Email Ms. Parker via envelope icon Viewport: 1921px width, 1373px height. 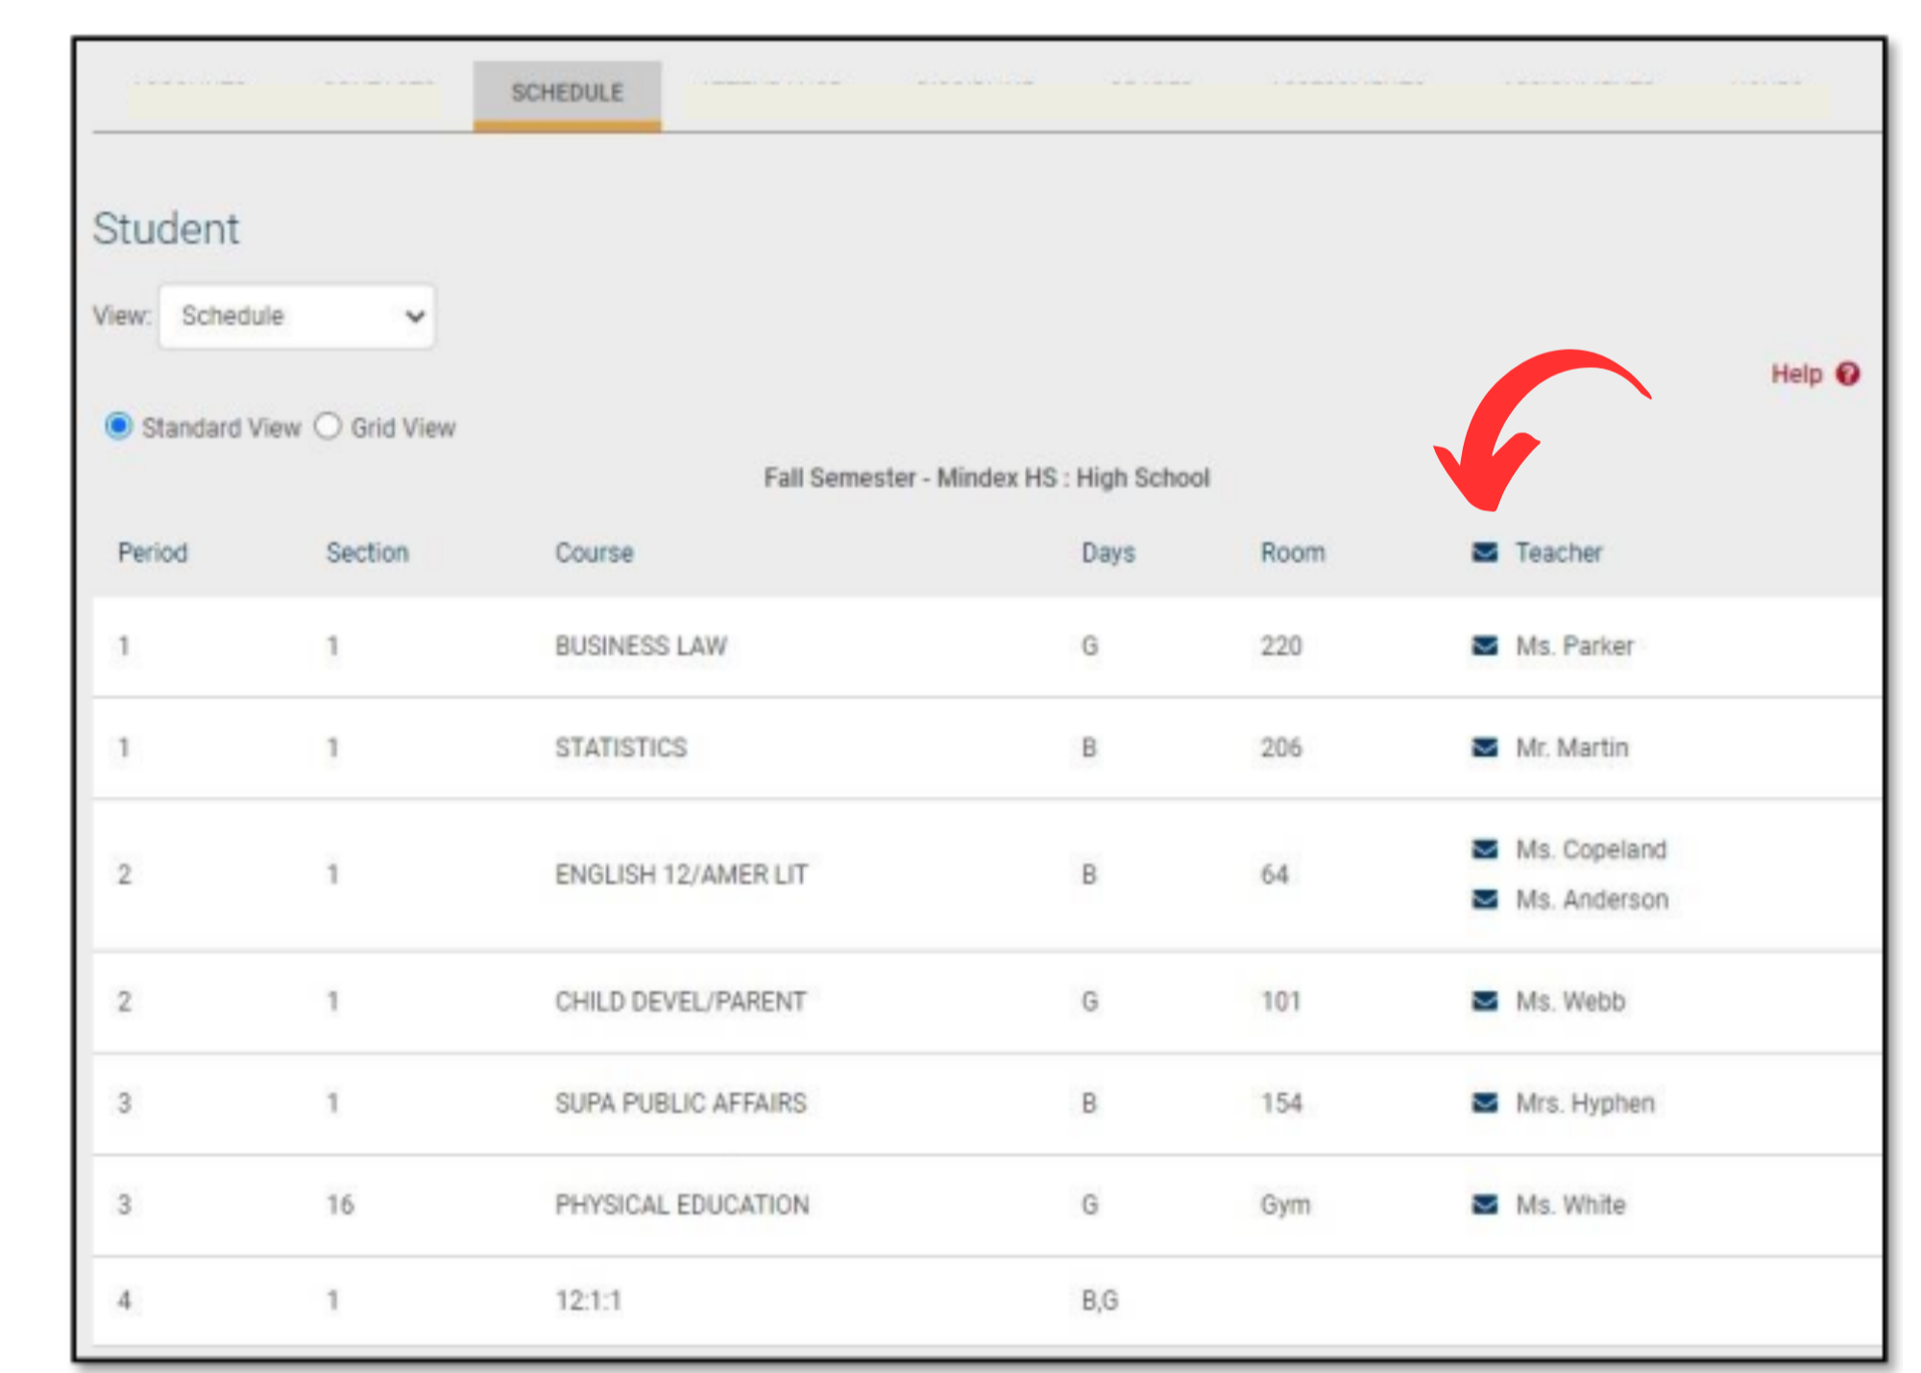click(x=1485, y=646)
